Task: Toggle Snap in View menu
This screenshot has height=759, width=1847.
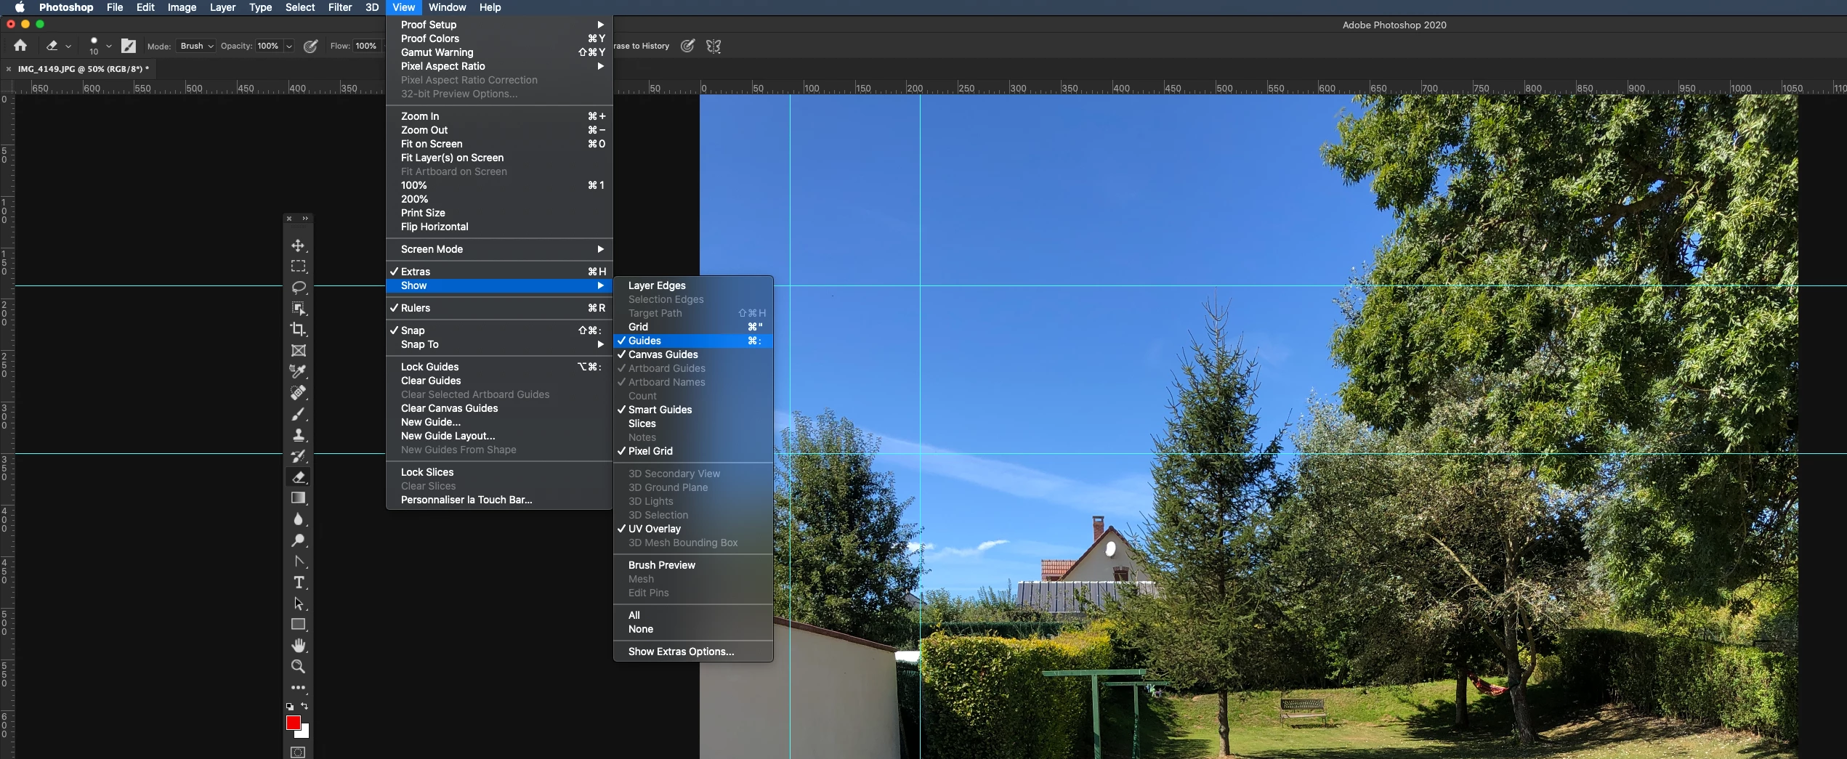Action: [x=499, y=330]
